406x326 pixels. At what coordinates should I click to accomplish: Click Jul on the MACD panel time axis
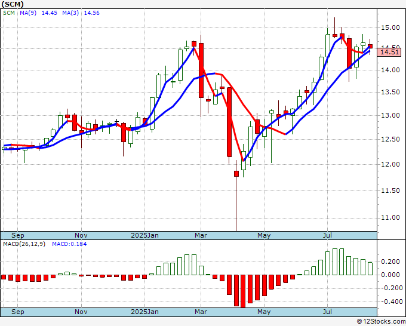click(328, 312)
